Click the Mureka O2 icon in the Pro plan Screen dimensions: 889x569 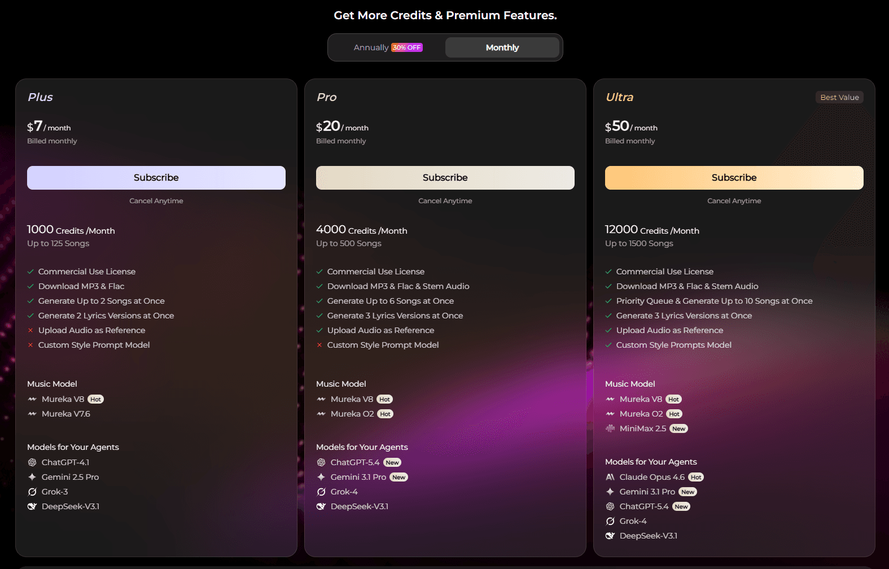coord(321,414)
